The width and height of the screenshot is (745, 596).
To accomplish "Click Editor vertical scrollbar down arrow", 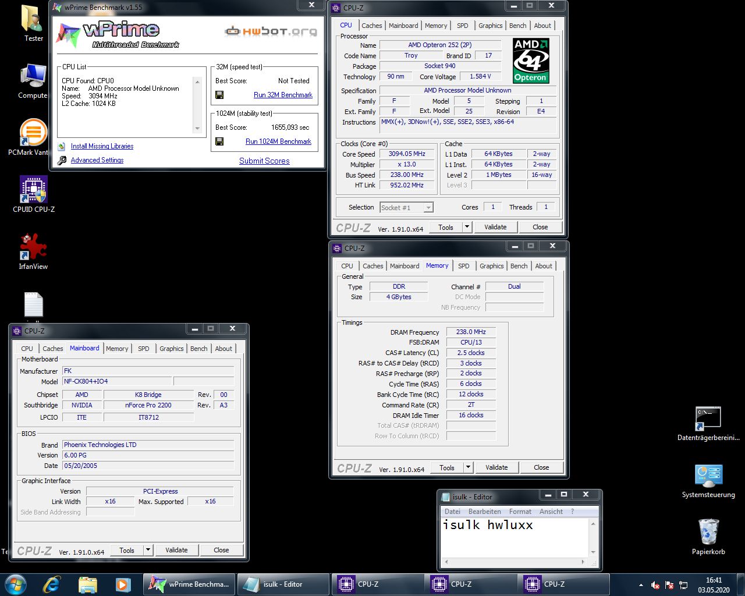I will (593, 552).
